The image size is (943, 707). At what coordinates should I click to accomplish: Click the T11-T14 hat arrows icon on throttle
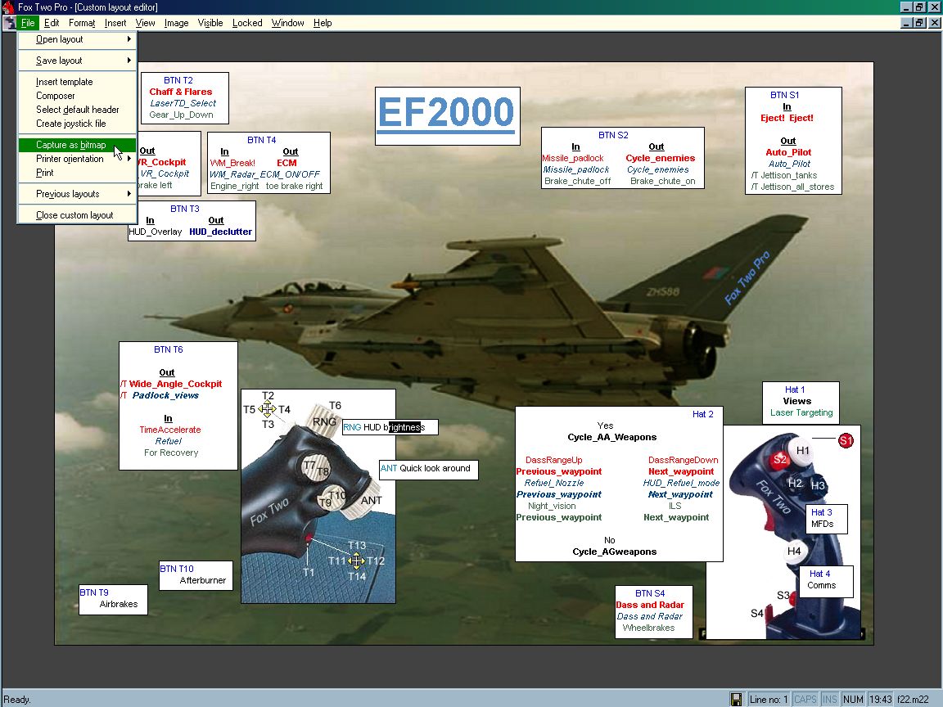coord(356,561)
